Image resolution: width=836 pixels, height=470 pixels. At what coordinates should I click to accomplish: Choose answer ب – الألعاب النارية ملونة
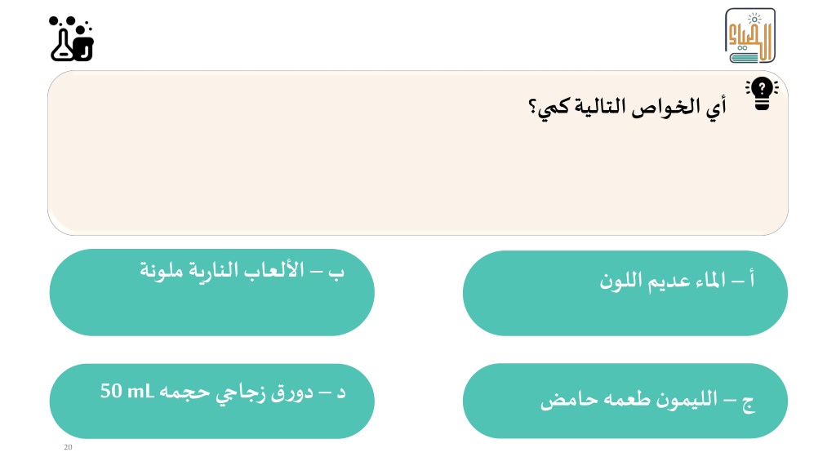point(211,292)
